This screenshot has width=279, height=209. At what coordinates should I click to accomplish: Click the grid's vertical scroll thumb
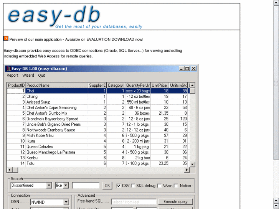192,91
